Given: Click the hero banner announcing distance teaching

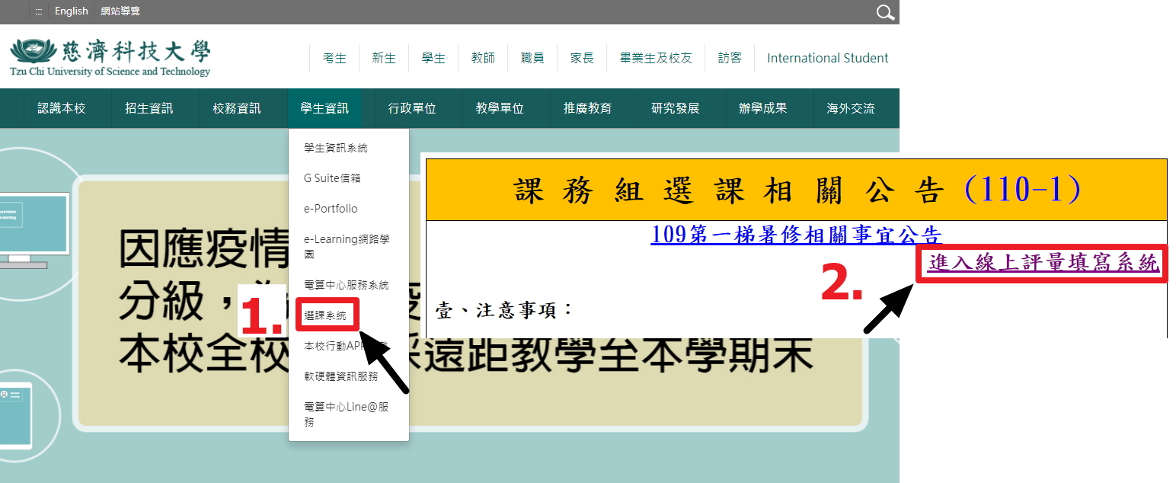Looking at the screenshot, I should click(449, 305).
